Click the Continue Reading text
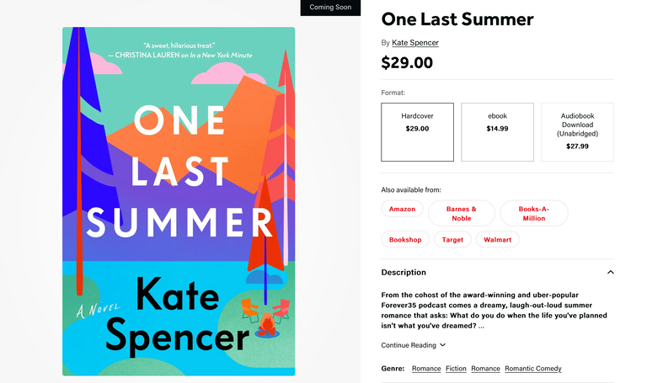 (409, 345)
